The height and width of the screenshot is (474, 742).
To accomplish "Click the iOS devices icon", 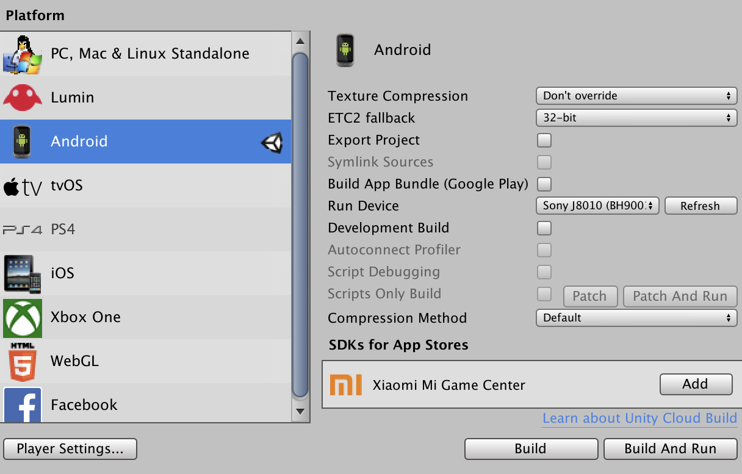I will coord(23,274).
